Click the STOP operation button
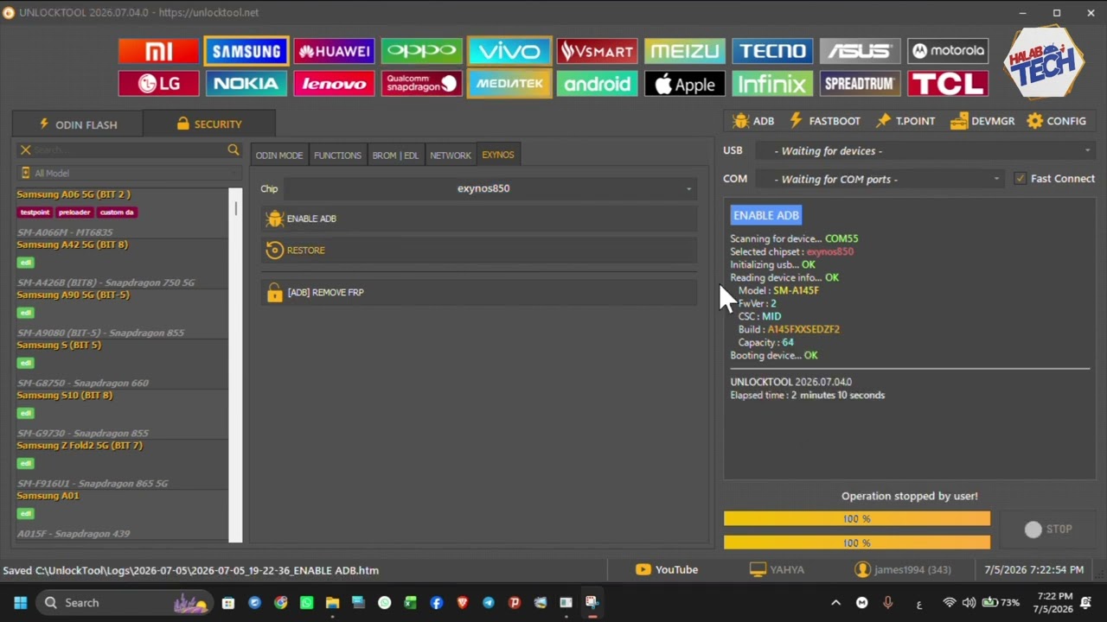The width and height of the screenshot is (1107, 622). coord(1048,530)
